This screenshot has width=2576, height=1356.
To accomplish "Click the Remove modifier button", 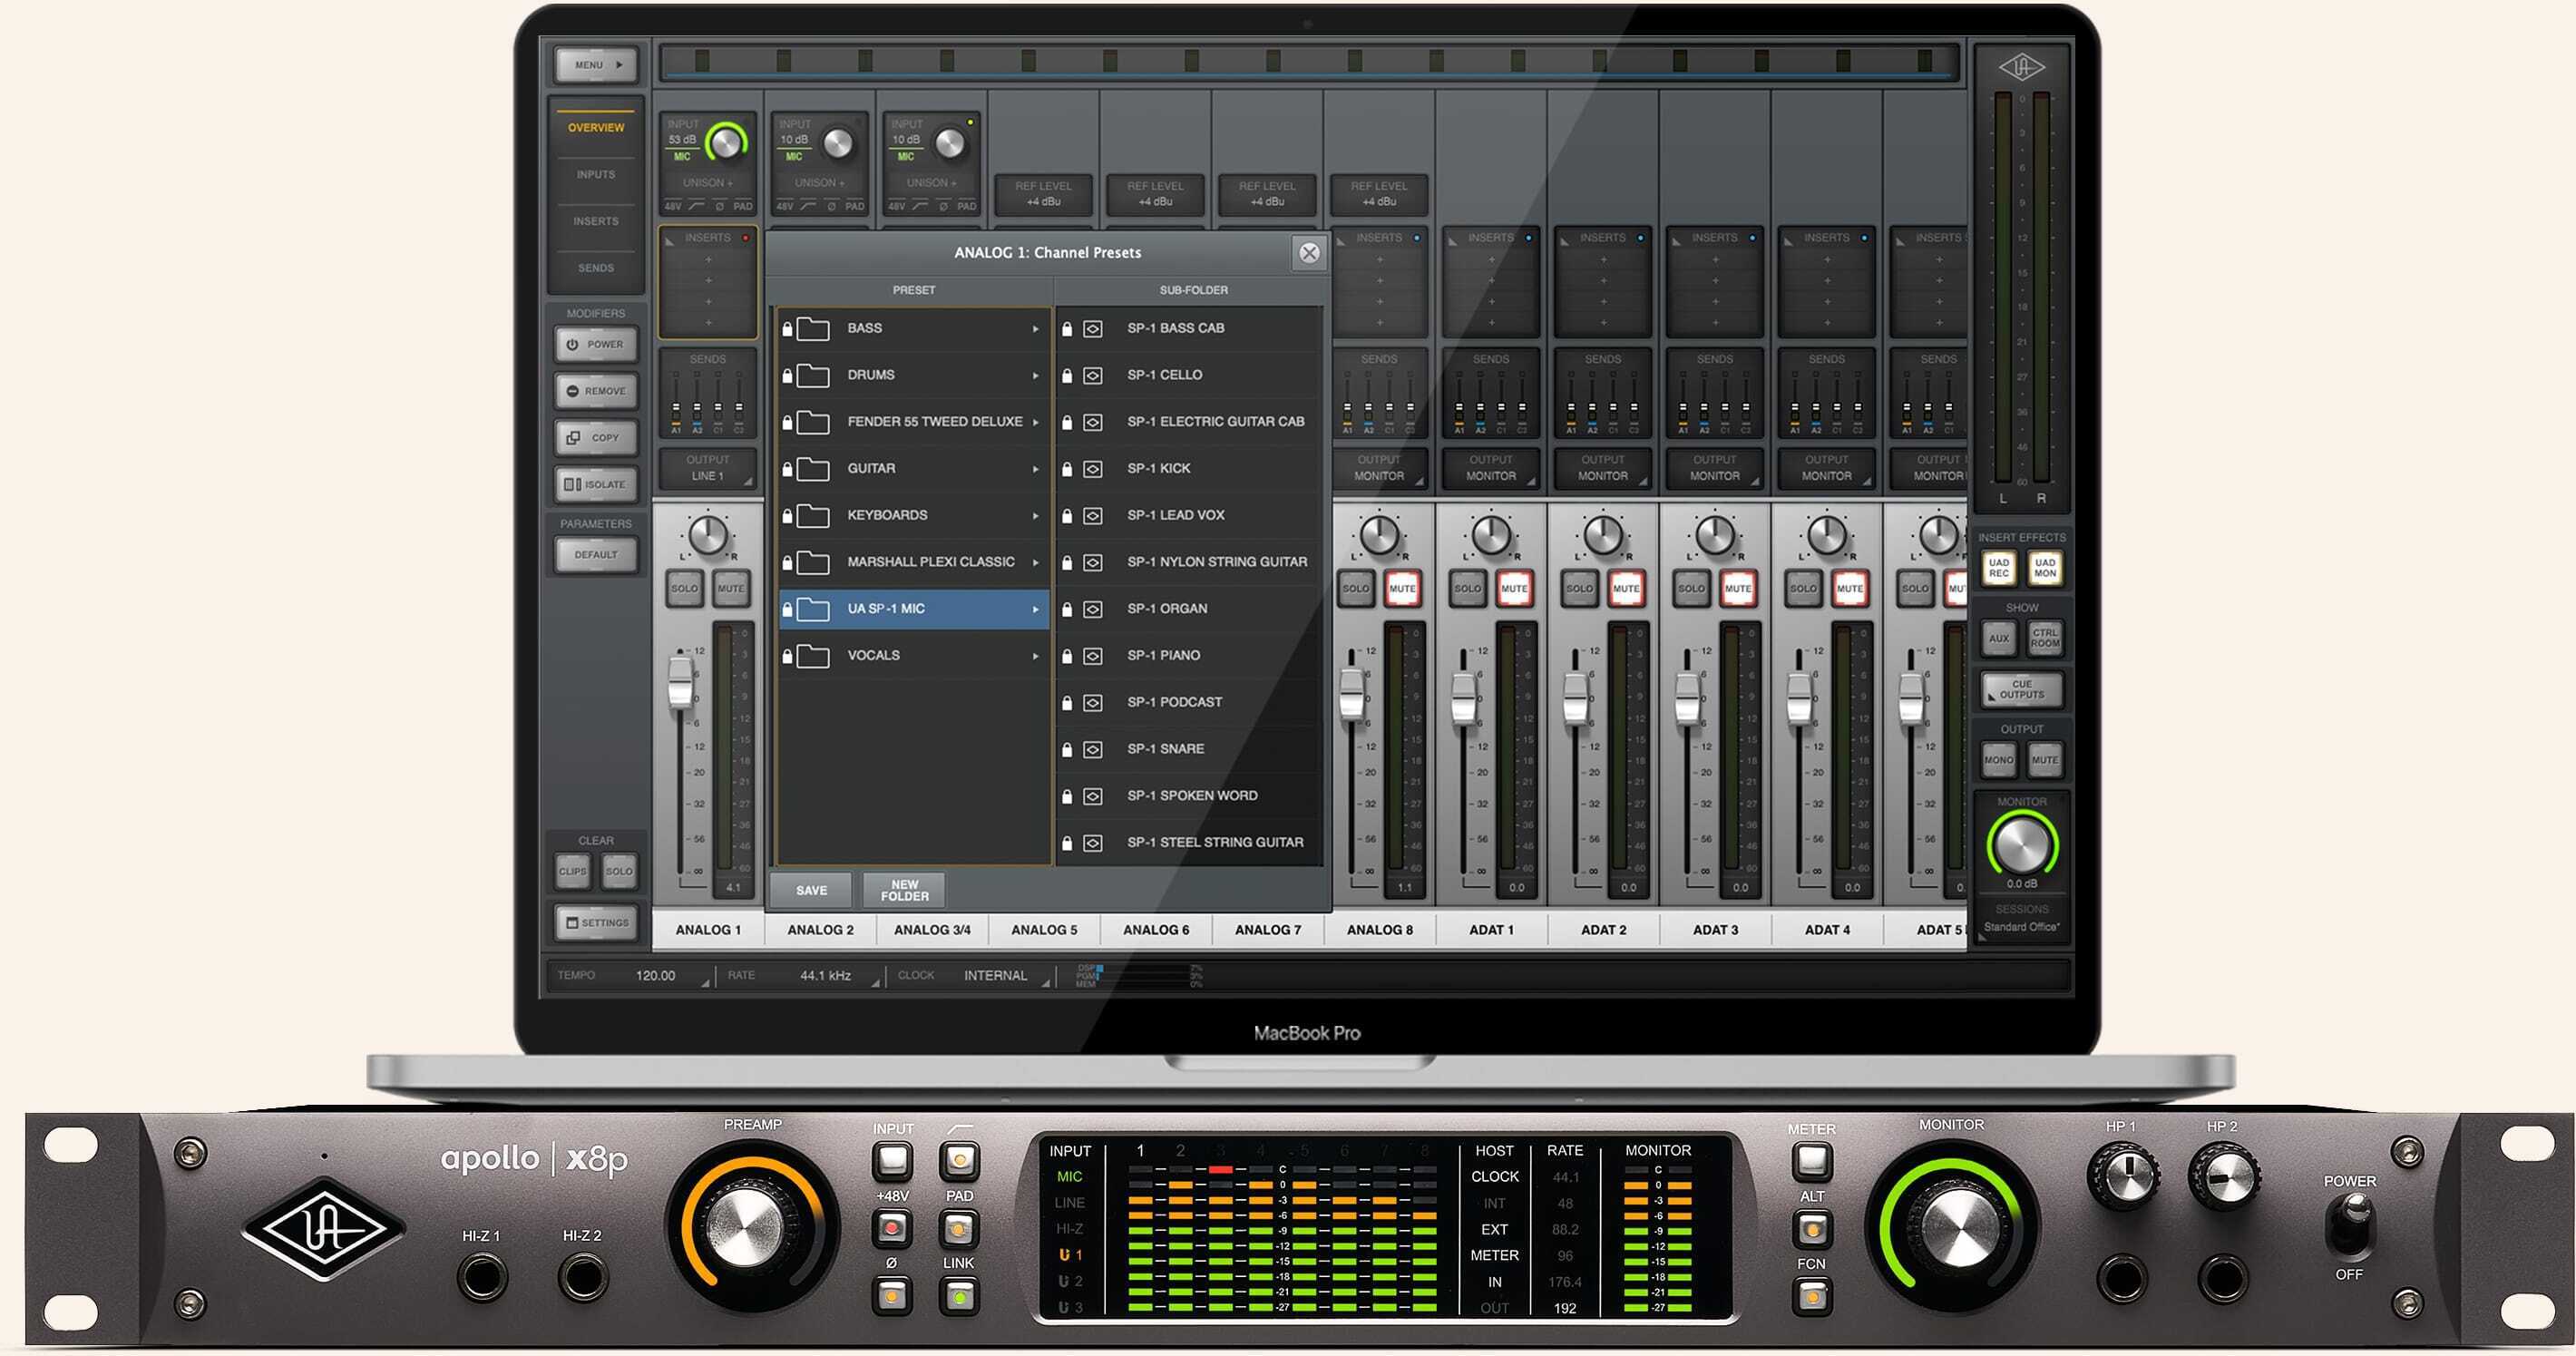I will tap(596, 391).
